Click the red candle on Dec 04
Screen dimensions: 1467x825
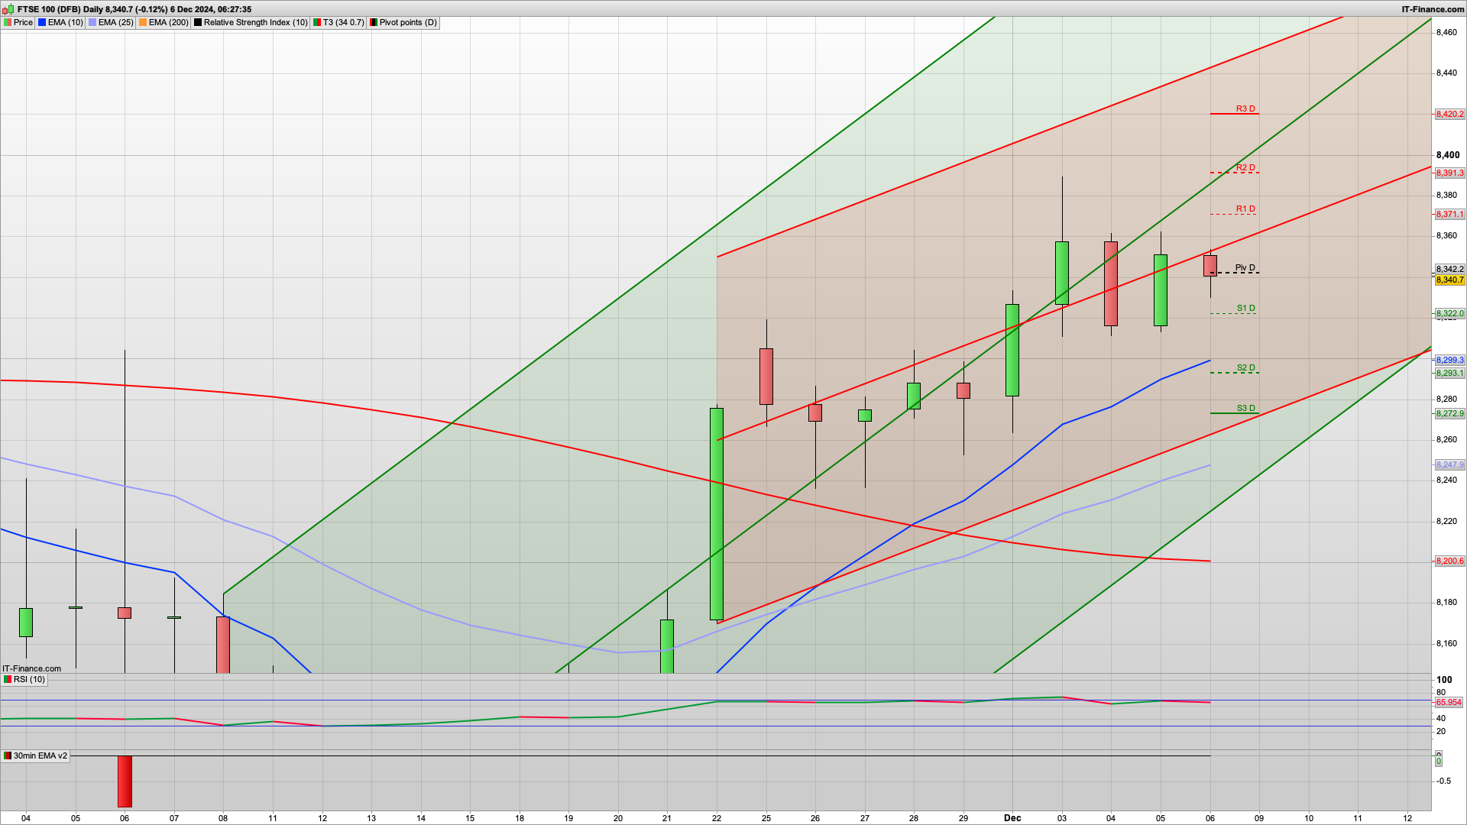1111,283
